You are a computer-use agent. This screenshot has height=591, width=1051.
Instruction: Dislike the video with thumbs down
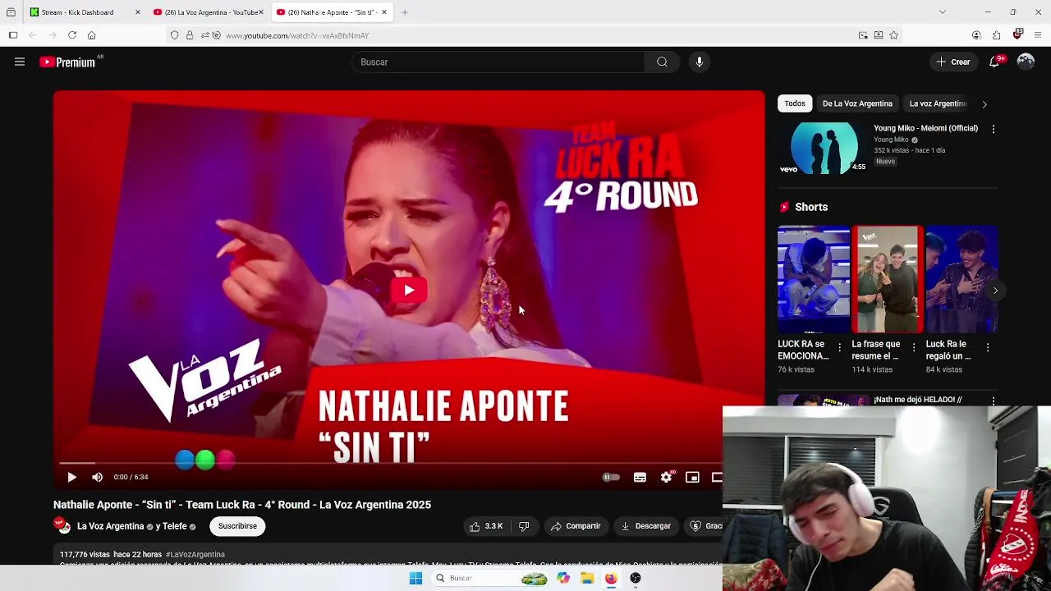524,526
